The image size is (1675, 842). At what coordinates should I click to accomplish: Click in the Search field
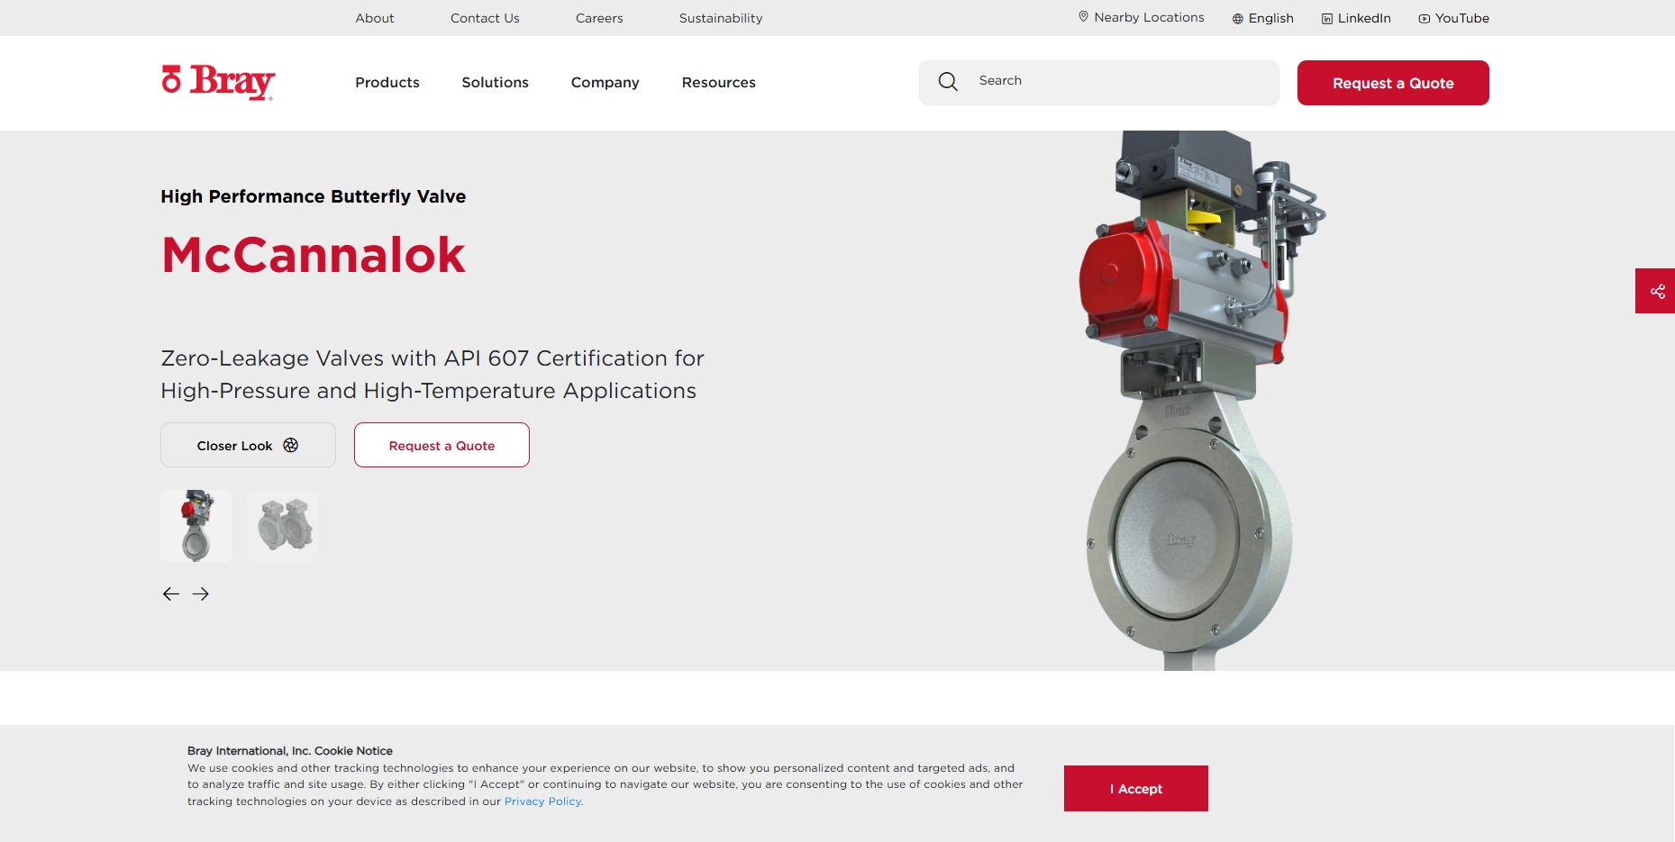(1099, 83)
